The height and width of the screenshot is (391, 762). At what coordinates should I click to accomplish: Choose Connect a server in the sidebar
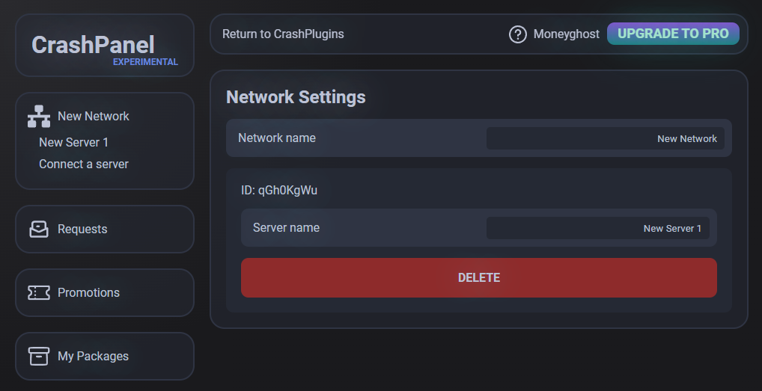84,164
